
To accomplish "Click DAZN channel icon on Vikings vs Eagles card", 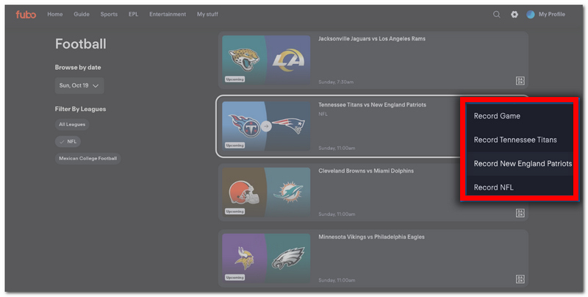I will pyautogui.click(x=520, y=279).
